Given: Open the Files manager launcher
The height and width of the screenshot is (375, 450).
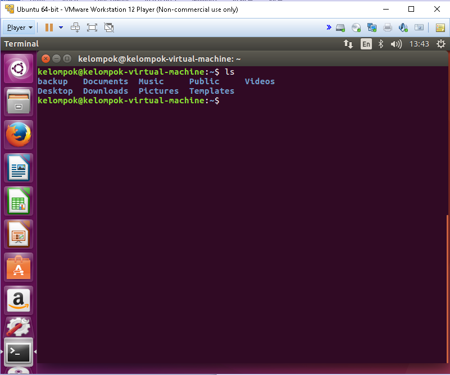Looking at the screenshot, I should (19, 102).
